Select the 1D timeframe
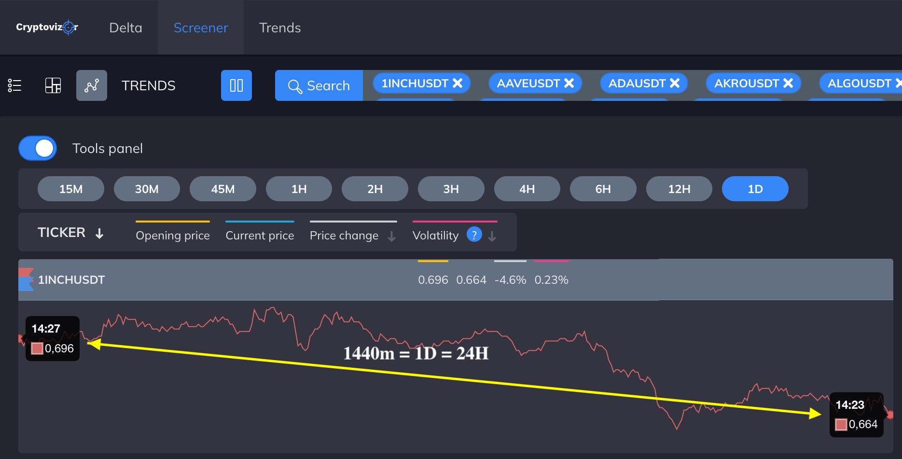Screen dimensions: 902x459 pos(755,189)
